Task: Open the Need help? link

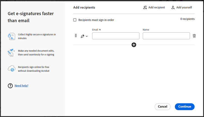Action: click(x=21, y=86)
